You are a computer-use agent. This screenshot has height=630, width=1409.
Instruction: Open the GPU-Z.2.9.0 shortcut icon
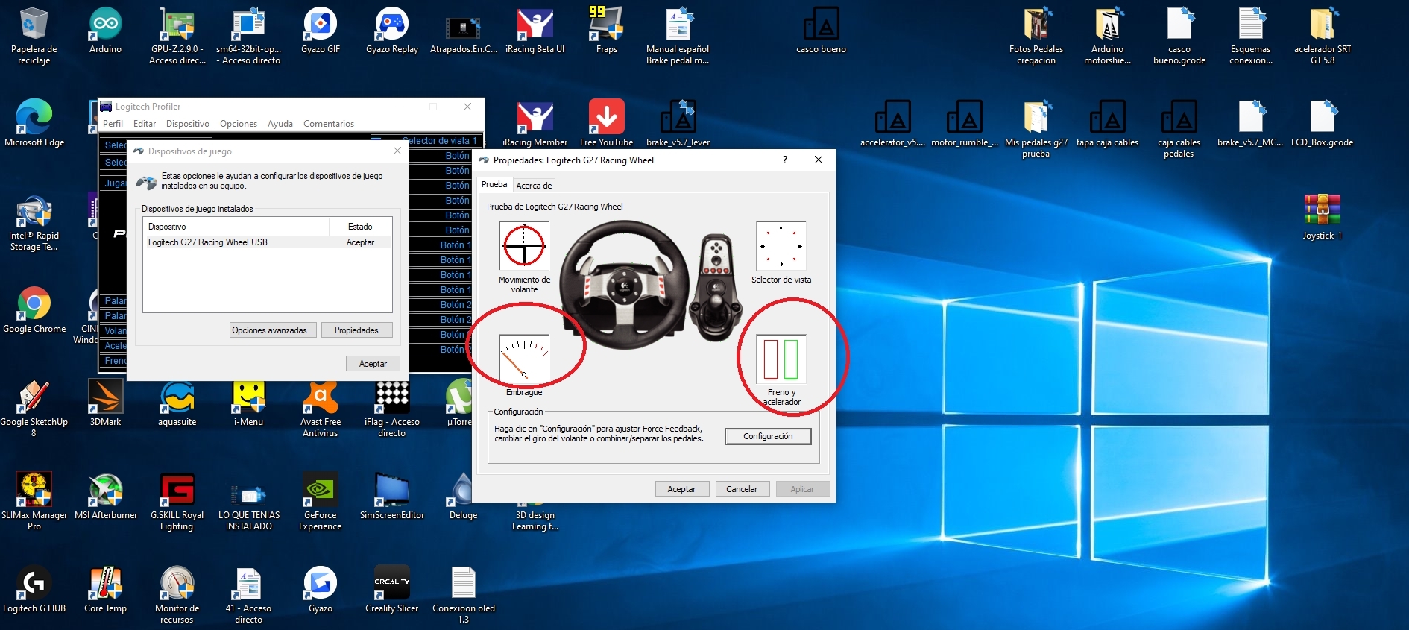[x=177, y=25]
